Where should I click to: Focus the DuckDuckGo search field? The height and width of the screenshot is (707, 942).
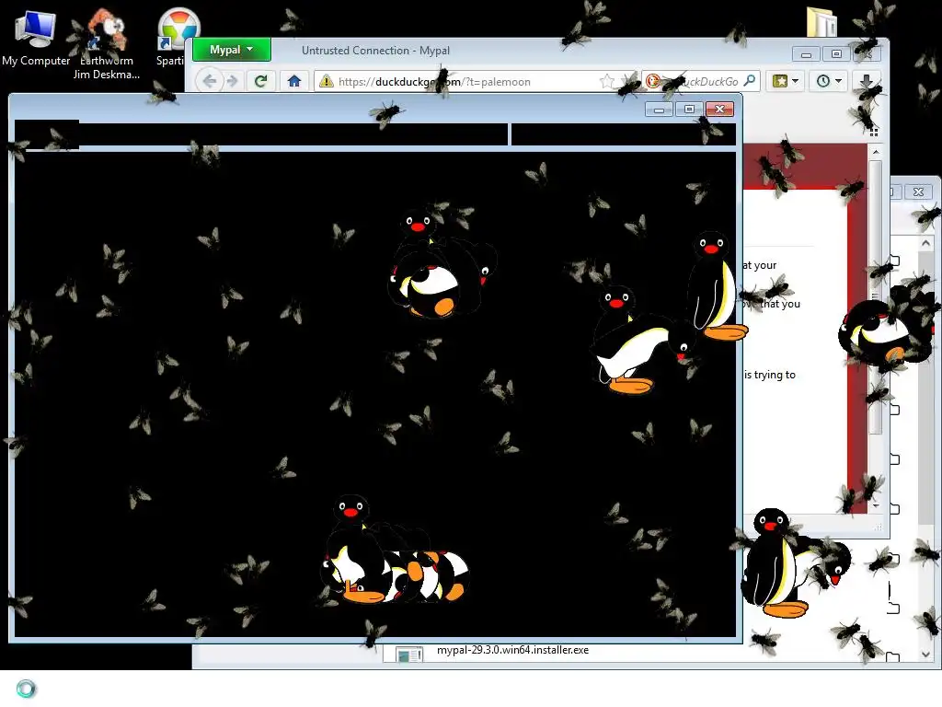[700, 82]
